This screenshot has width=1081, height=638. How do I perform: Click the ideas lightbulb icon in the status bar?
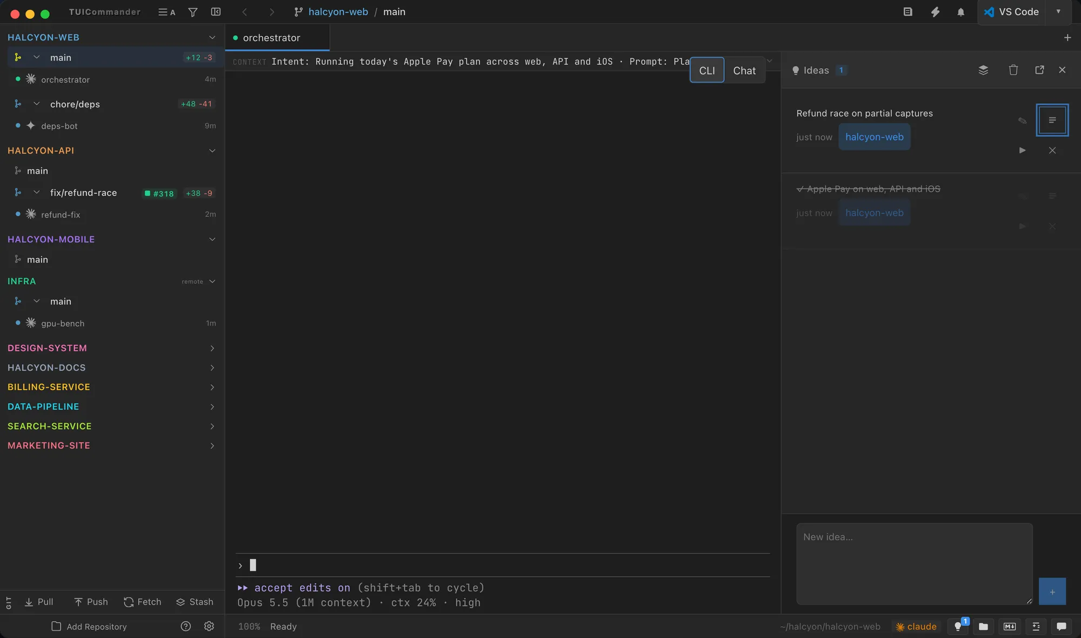pos(958,627)
